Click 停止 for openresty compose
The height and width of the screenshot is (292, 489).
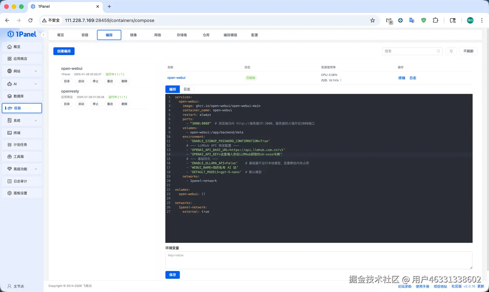[95, 104]
